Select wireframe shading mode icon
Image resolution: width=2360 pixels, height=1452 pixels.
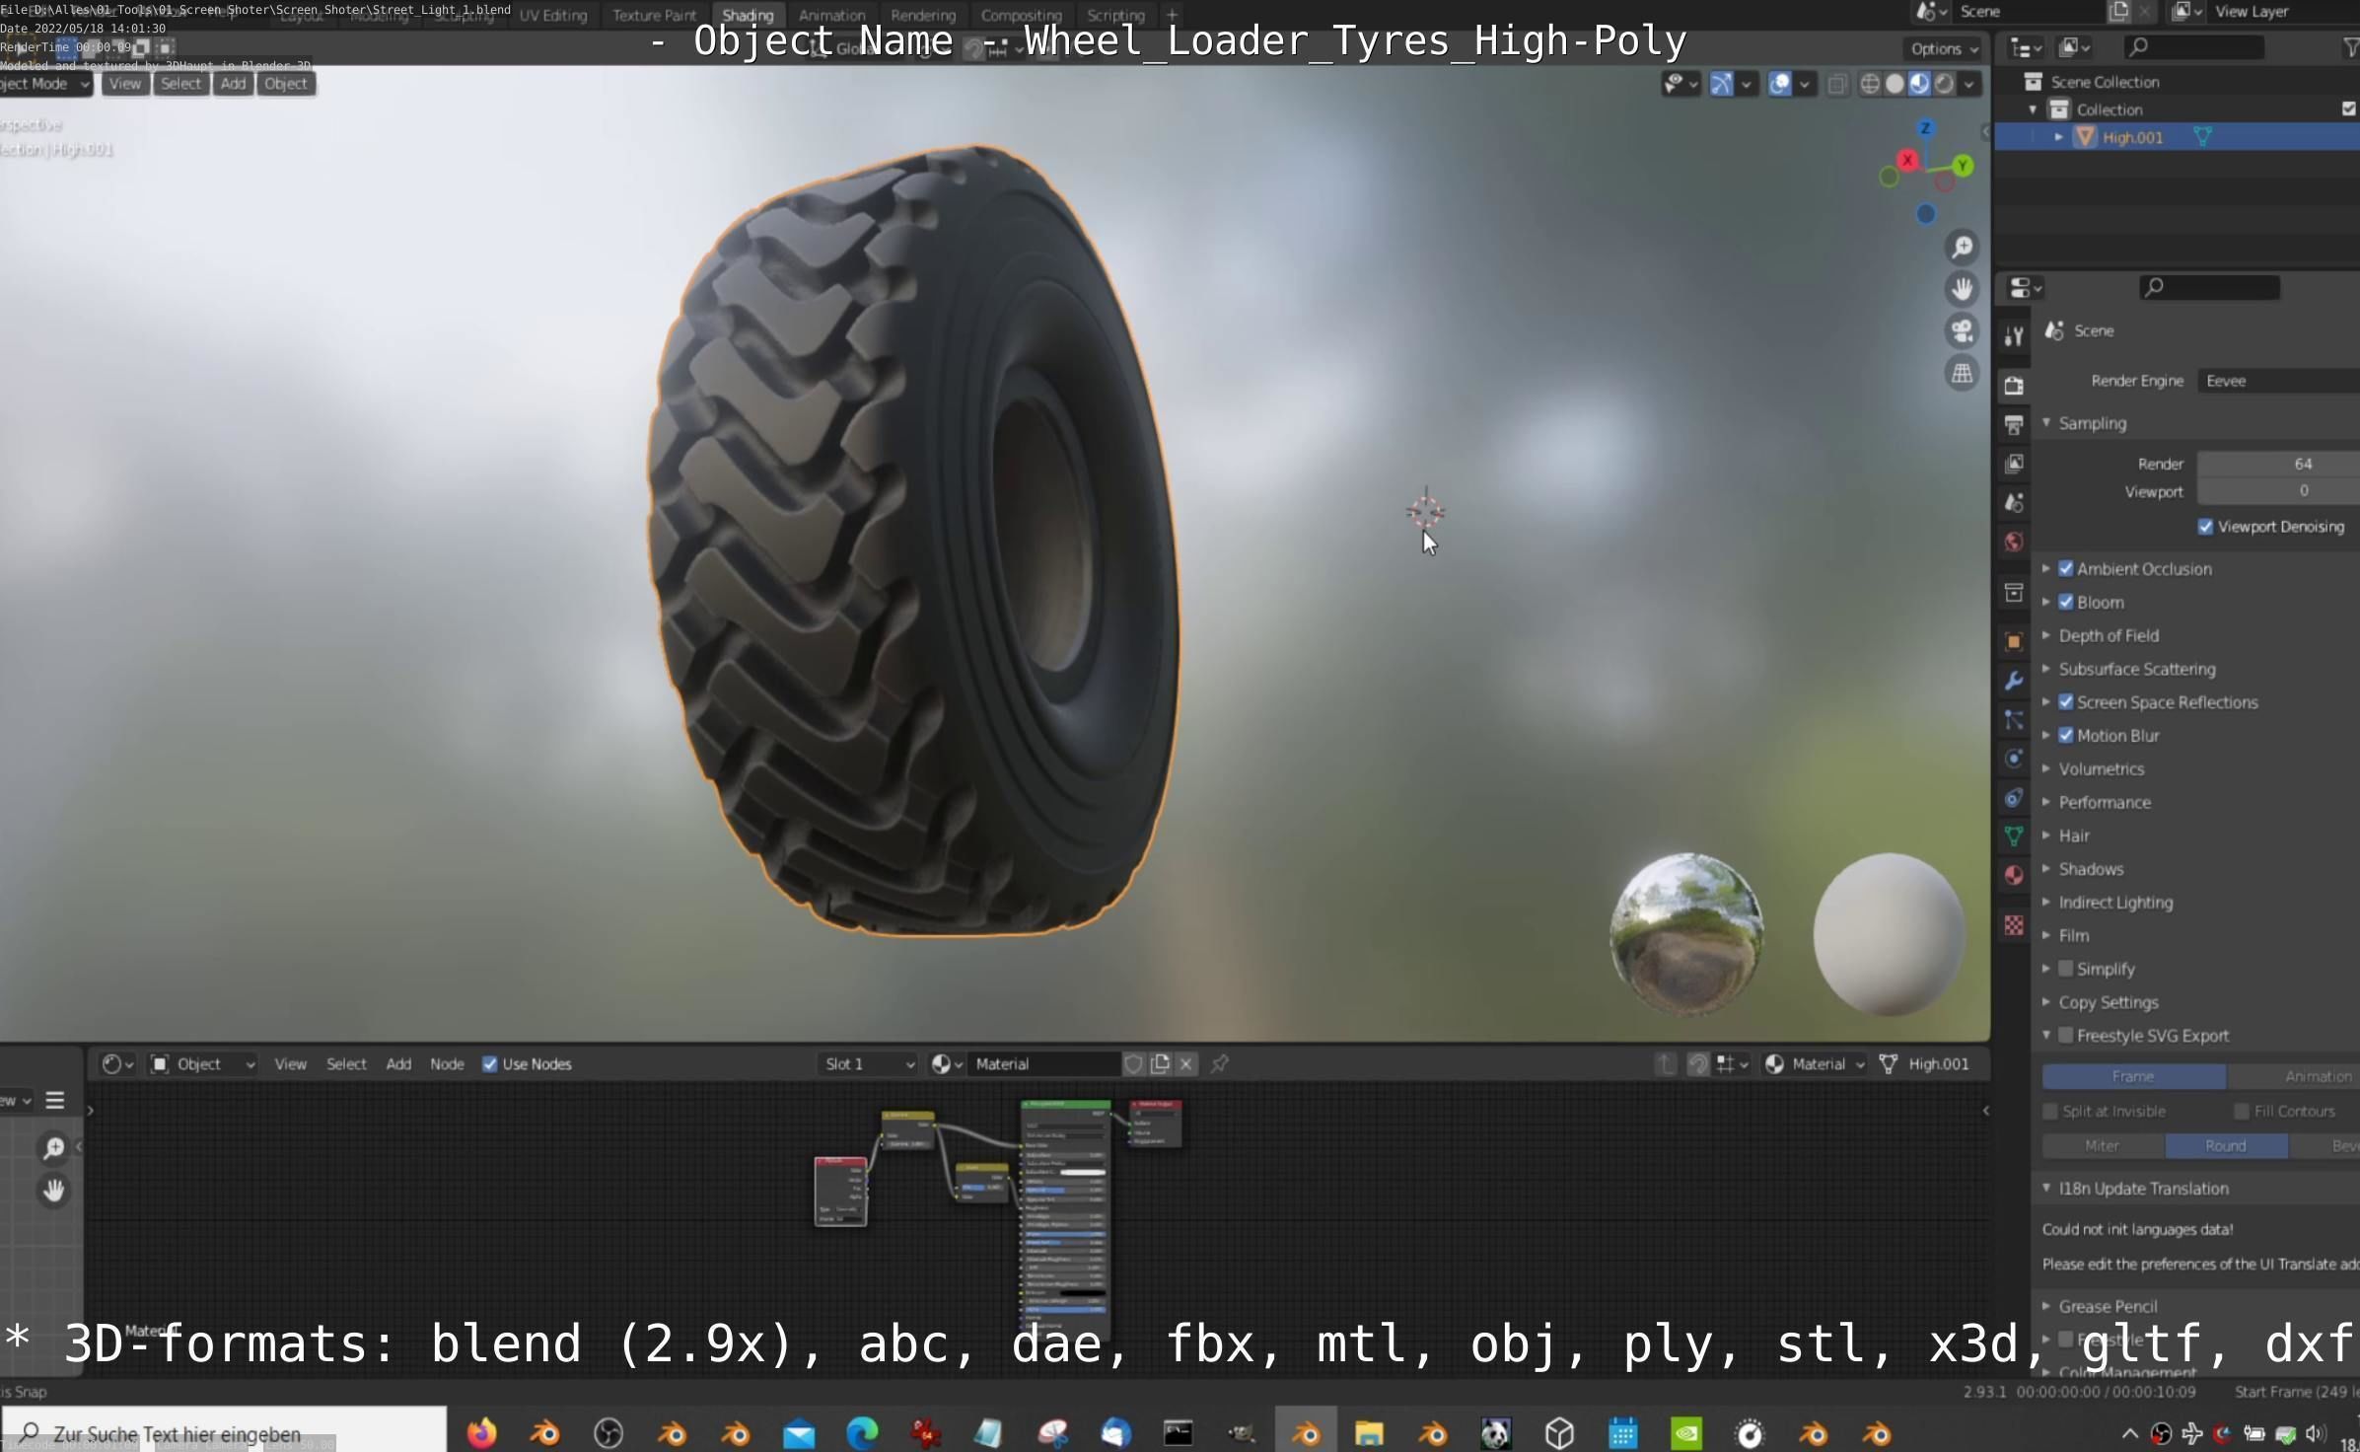[x=1869, y=84]
